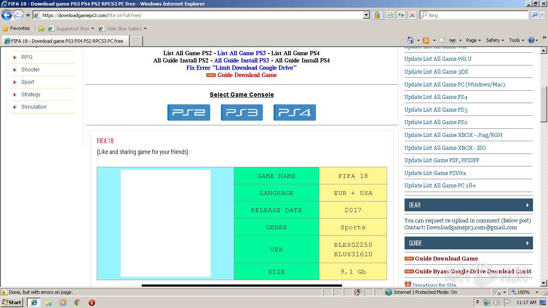Click the PS3 console logo button
Image resolution: width=548 pixels, height=308 pixels.
242,113
